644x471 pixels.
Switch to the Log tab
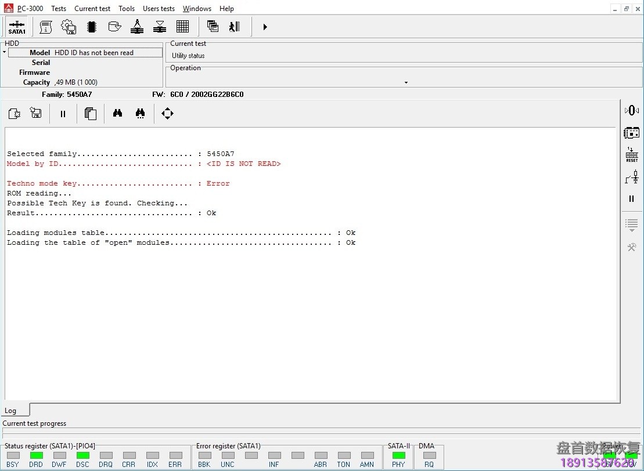[x=11, y=410]
